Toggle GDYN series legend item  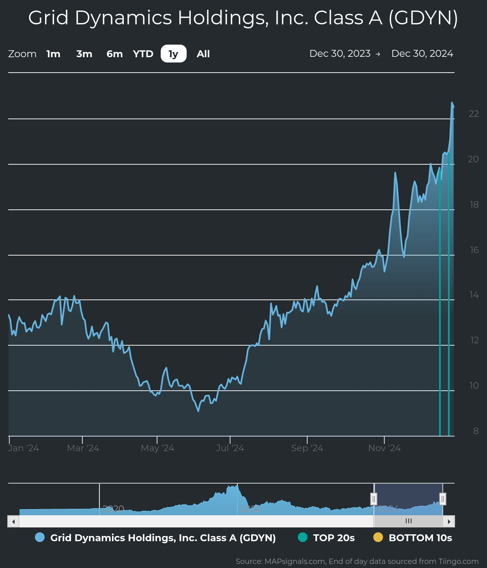(155, 538)
